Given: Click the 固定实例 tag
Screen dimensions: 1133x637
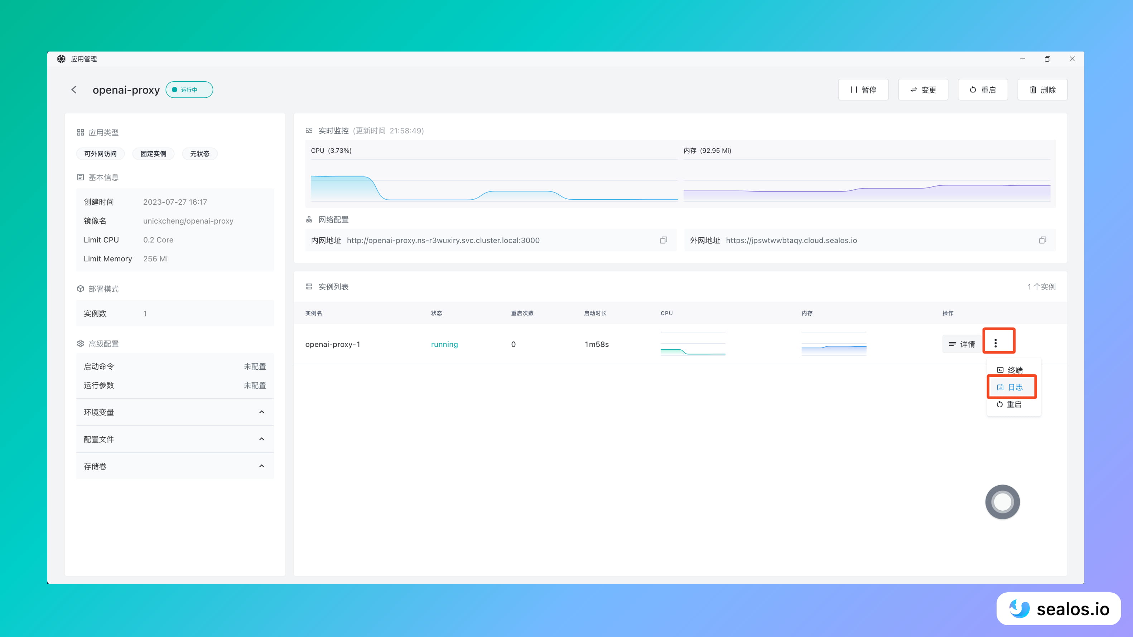Looking at the screenshot, I should 154,154.
